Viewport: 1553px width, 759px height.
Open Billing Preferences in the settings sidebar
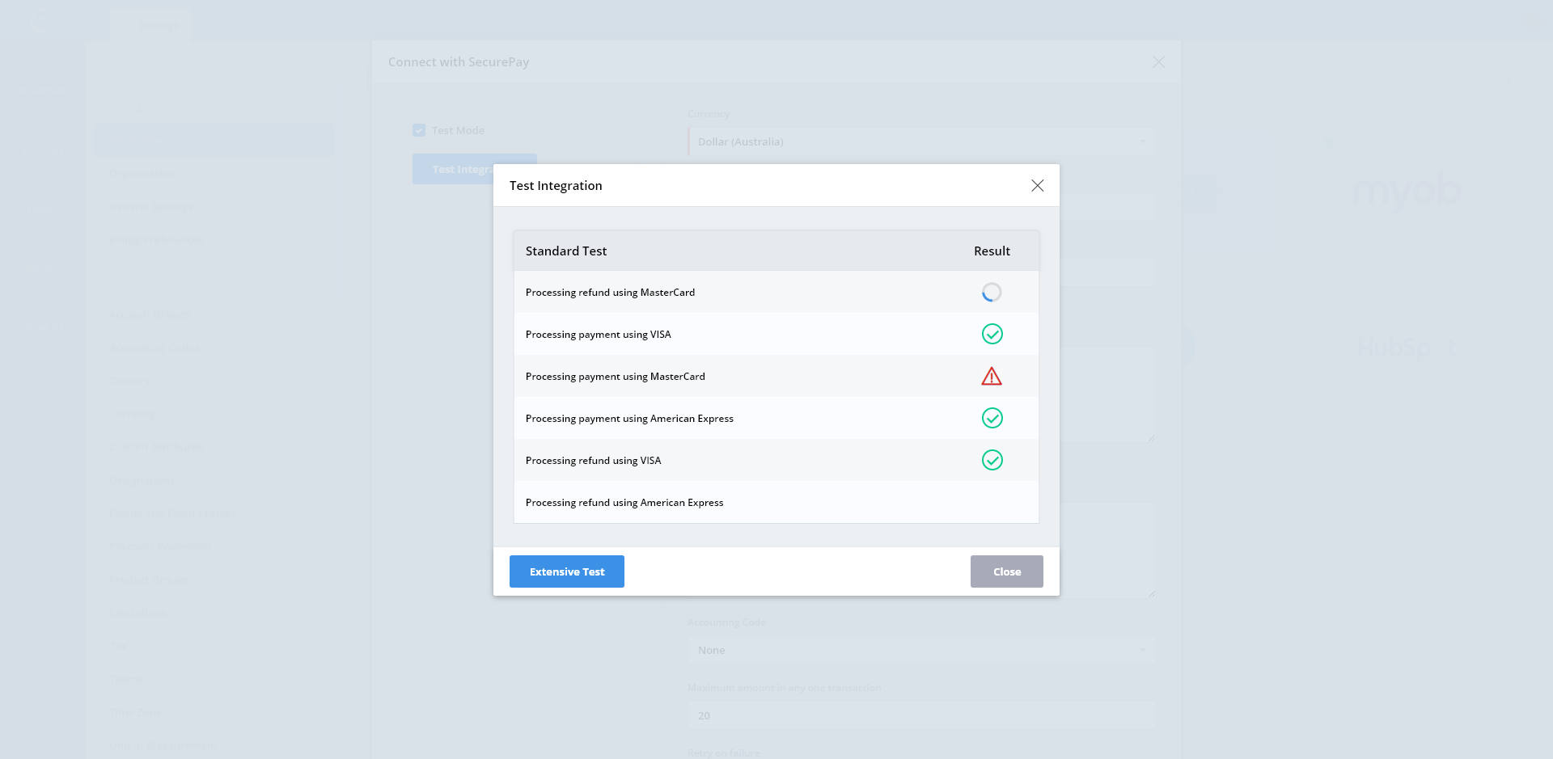pyautogui.click(x=156, y=240)
